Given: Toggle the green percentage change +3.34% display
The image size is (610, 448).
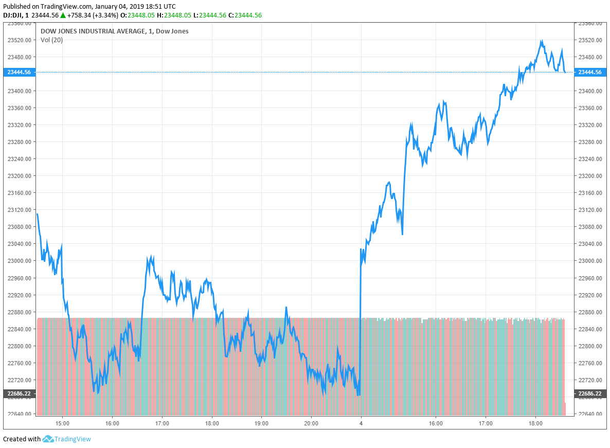Looking at the screenshot, I should (x=106, y=15).
